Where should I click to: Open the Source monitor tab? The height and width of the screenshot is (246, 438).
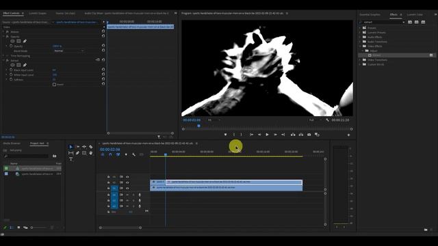[66, 13]
